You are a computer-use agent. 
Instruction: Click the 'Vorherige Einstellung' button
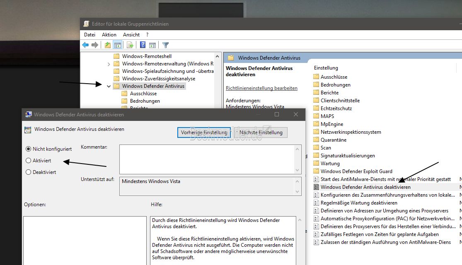pos(204,132)
